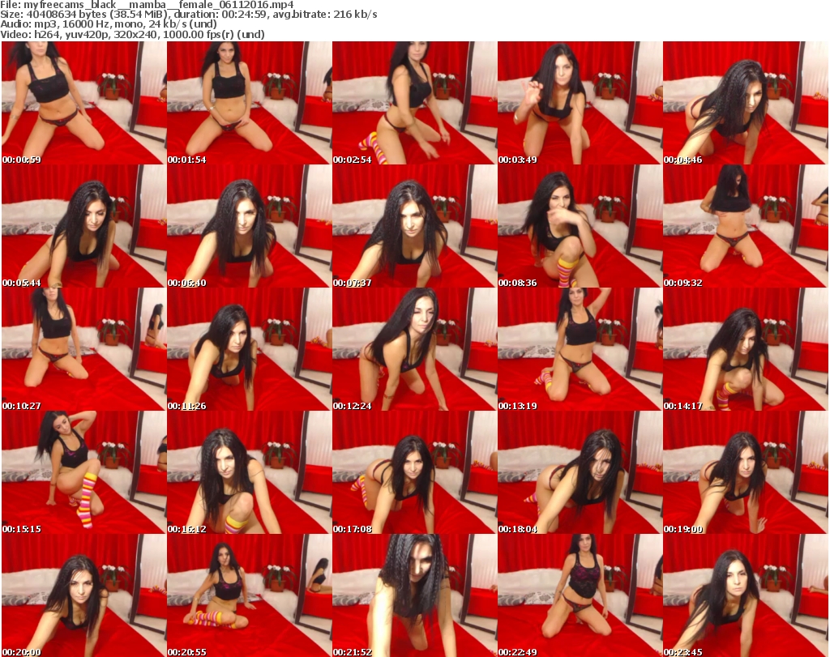Screen dimensions: 830x657
Task: Choose the thumbnail stamped 00:16:12
Action: 250,472
